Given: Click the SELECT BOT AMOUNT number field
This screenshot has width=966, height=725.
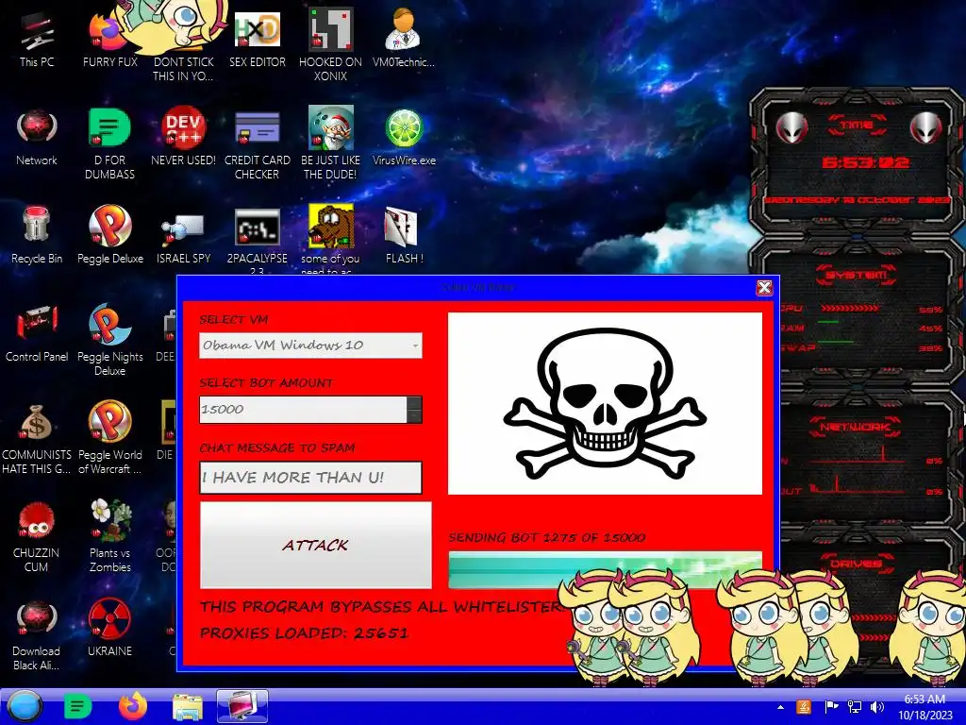Looking at the screenshot, I should pyautogui.click(x=303, y=410).
